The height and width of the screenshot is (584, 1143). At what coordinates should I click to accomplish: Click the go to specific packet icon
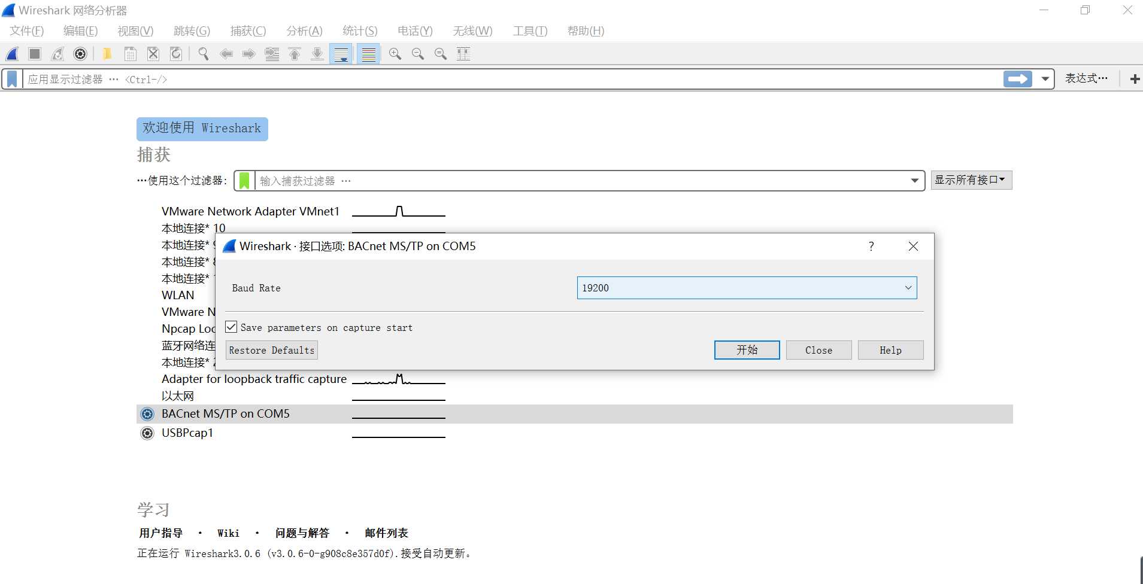click(272, 54)
